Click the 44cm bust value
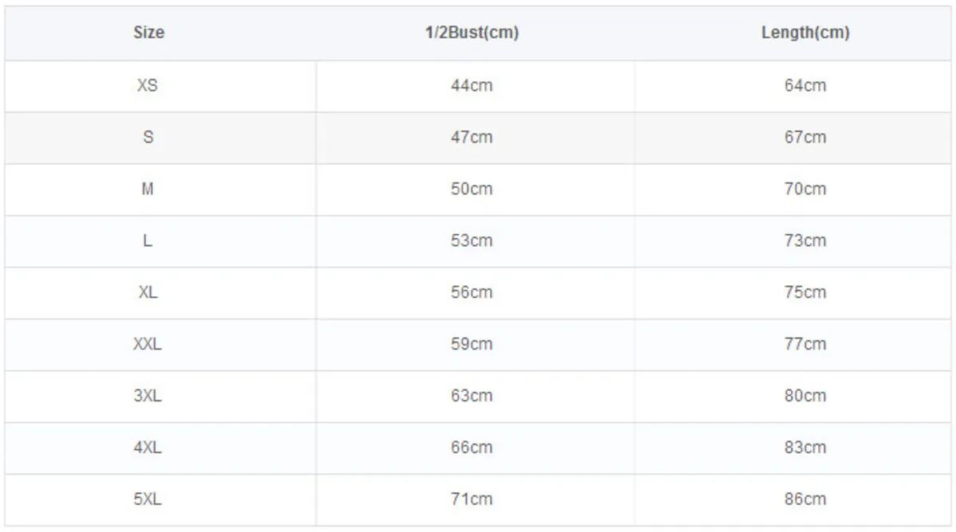956x532 pixels. (472, 86)
